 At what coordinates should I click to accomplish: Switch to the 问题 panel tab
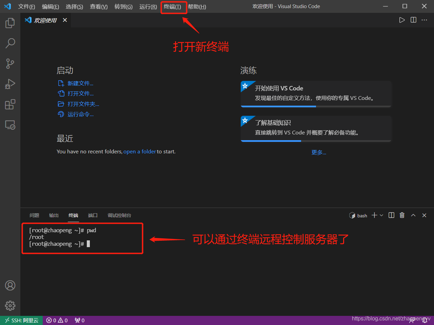point(34,215)
